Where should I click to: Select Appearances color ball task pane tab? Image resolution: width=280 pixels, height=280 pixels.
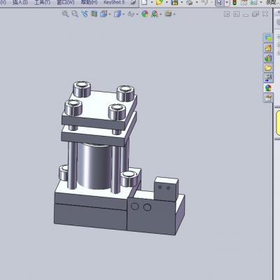268,87
